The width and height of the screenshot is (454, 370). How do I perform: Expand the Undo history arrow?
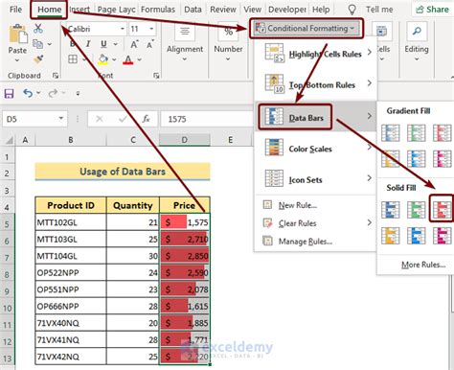(38, 93)
